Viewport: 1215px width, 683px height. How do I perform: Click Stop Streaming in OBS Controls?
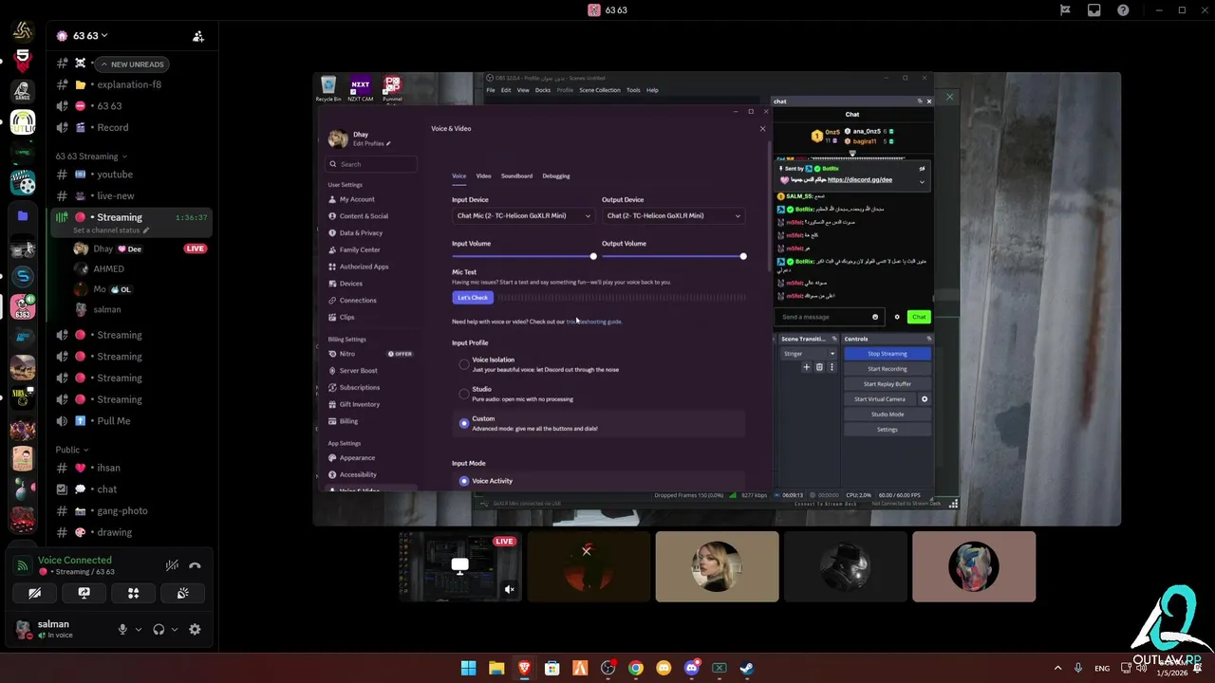coord(887,354)
